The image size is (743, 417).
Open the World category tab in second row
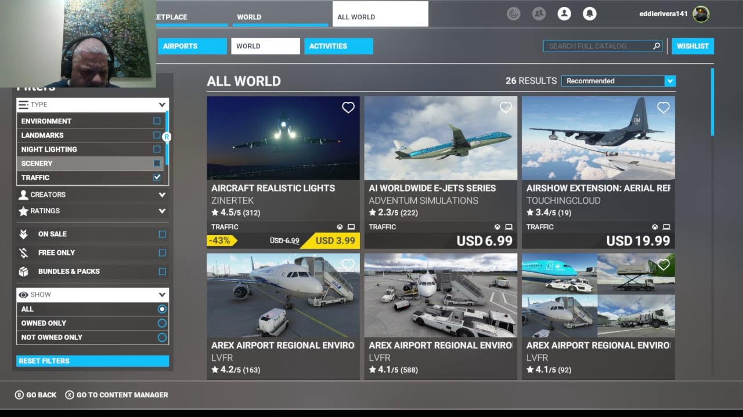click(265, 46)
